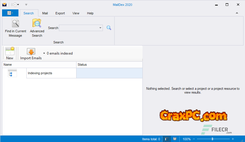Viewport: 245px width, 142px height.
Task: Create a New indexing project
Action: (10, 52)
